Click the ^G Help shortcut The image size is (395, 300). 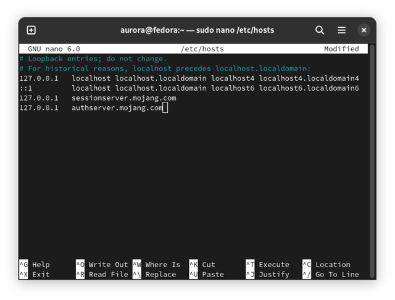[x=35, y=264]
